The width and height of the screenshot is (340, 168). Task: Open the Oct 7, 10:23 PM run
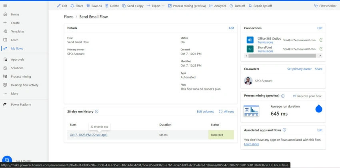pos(88,135)
